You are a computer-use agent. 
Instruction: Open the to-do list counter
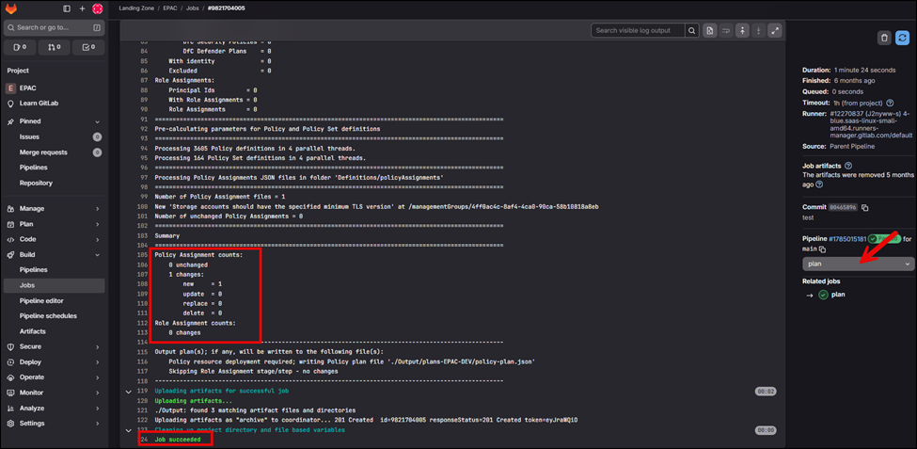tap(88, 47)
